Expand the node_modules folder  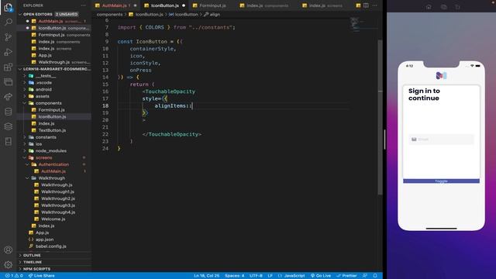50,151
